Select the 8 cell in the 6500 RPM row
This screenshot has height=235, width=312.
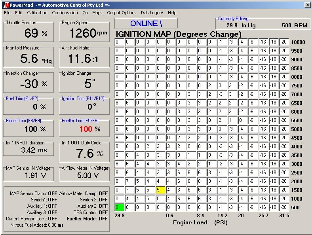[x=120, y=103]
